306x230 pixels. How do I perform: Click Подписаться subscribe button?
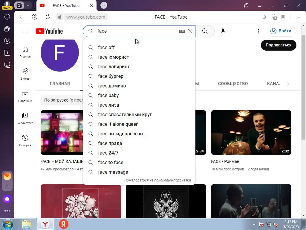click(x=279, y=45)
